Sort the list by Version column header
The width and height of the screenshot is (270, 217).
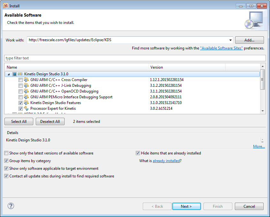[x=187, y=67]
